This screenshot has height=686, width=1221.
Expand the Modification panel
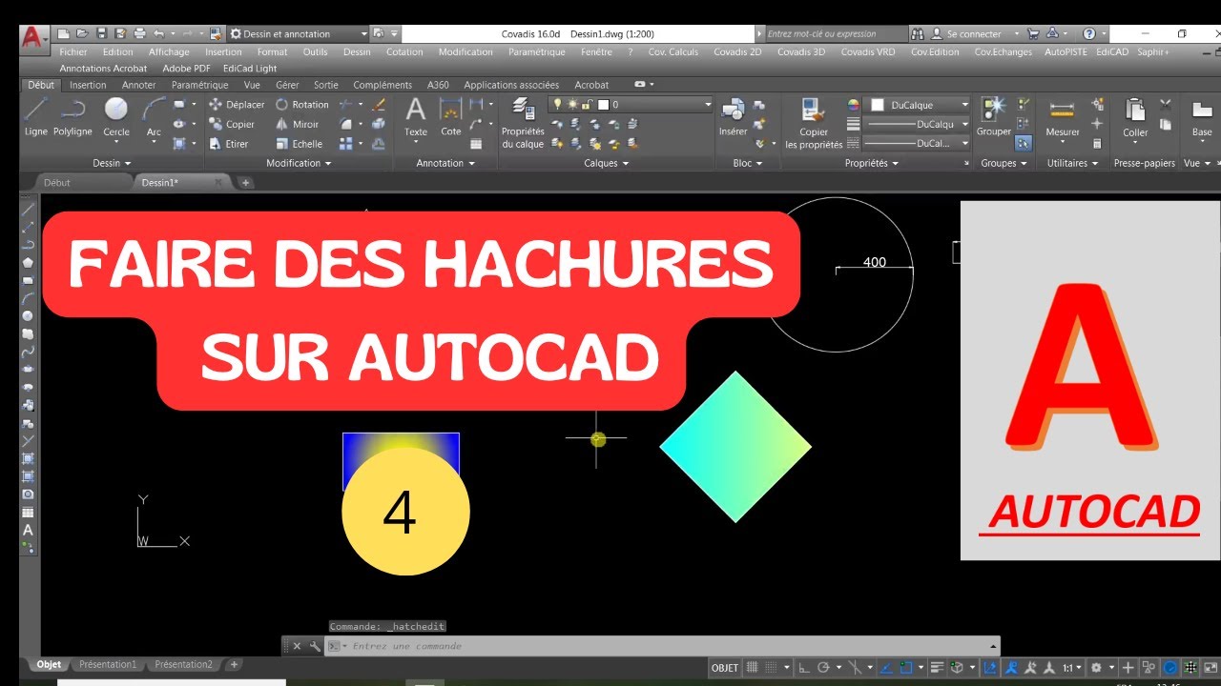[299, 163]
